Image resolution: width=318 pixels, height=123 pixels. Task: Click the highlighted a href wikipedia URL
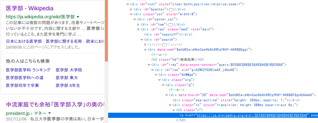tap(252, 115)
